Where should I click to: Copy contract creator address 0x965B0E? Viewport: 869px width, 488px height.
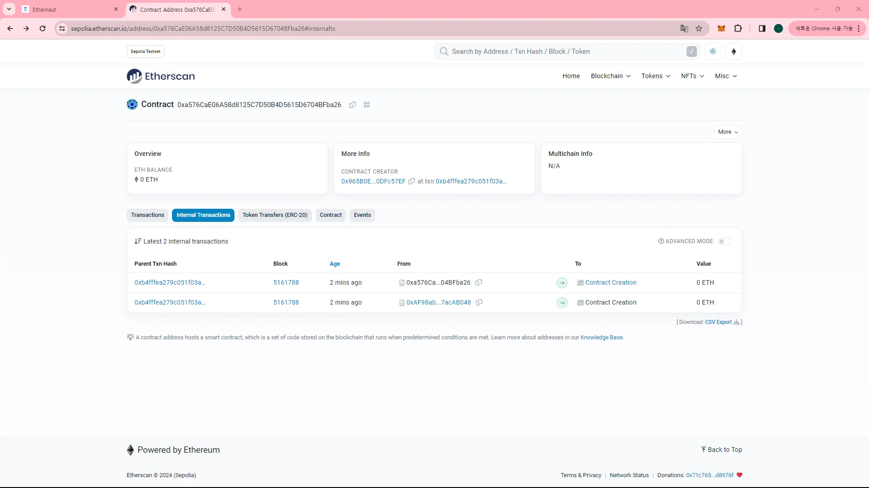tap(411, 181)
